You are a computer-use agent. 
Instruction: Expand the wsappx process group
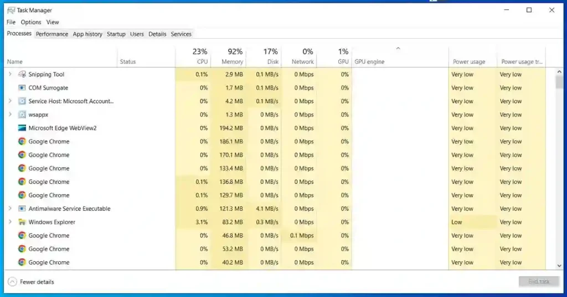[x=10, y=114]
